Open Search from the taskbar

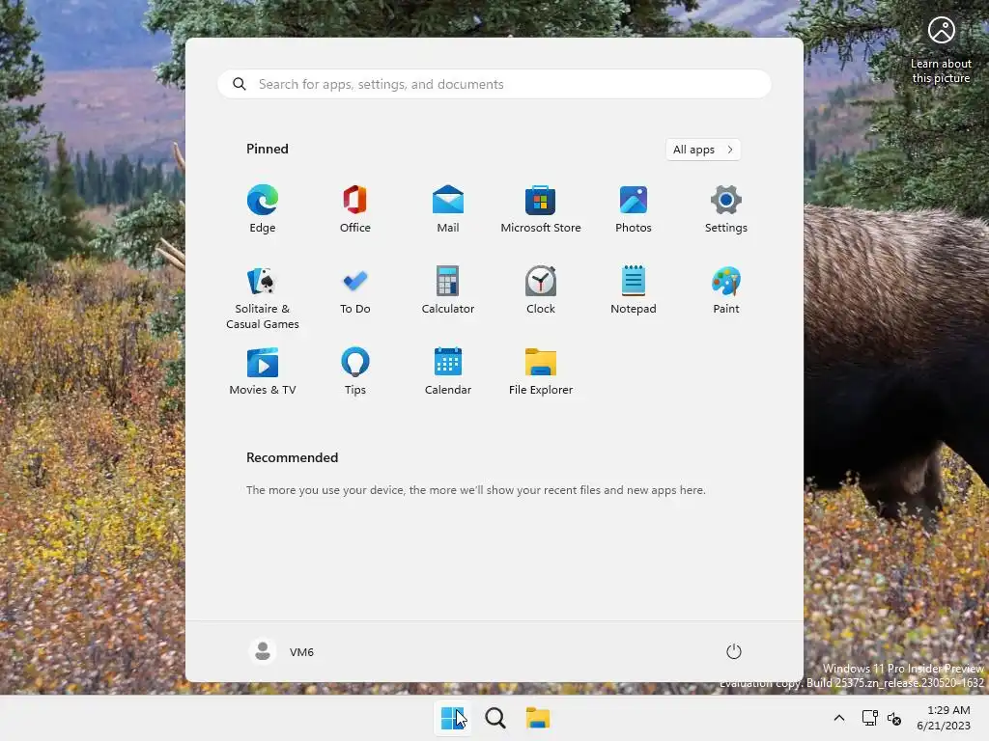pos(495,718)
